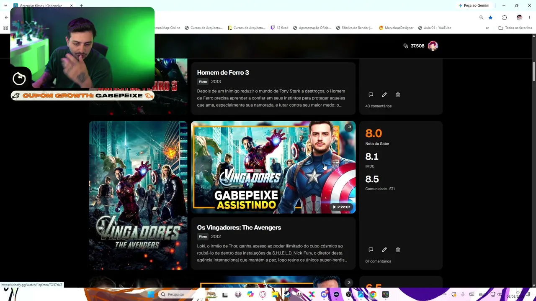Open the 12 fixed bookmark
Image resolution: width=536 pixels, height=301 pixels.
point(280,28)
